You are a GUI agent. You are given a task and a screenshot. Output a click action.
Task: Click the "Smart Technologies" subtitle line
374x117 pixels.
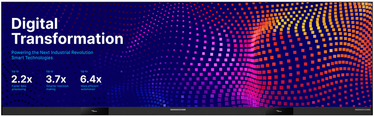[32, 58]
